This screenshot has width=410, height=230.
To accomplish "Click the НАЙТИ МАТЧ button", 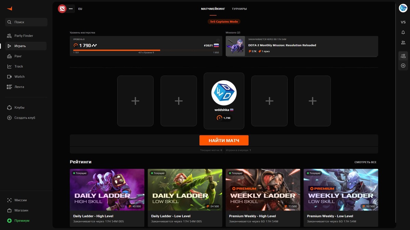I will [x=224, y=140].
